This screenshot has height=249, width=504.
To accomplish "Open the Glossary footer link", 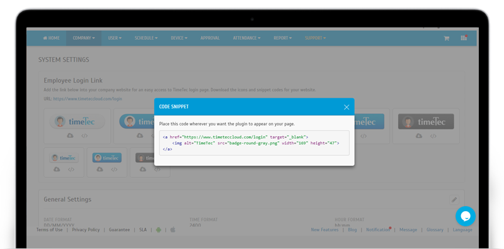I will click(435, 229).
